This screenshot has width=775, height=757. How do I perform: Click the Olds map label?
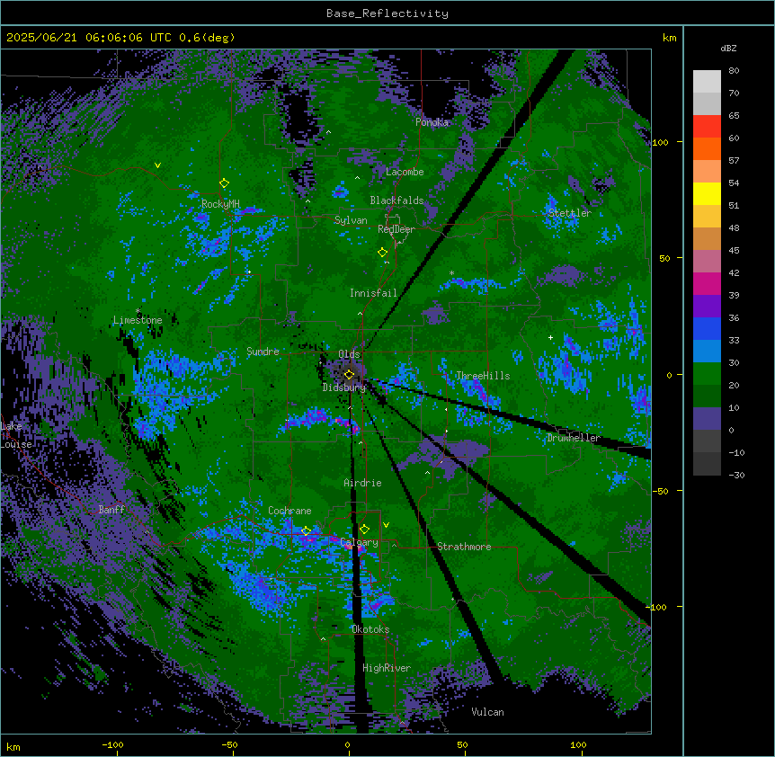pyautogui.click(x=349, y=354)
